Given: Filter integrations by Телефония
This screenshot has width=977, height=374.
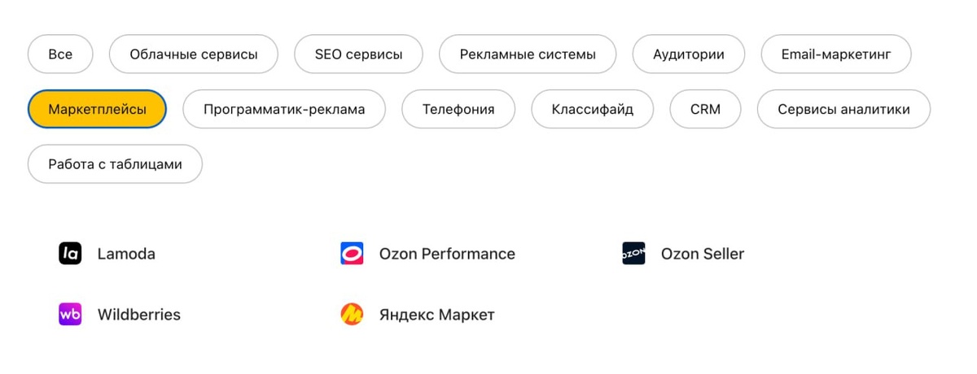Looking at the screenshot, I should tap(458, 109).
